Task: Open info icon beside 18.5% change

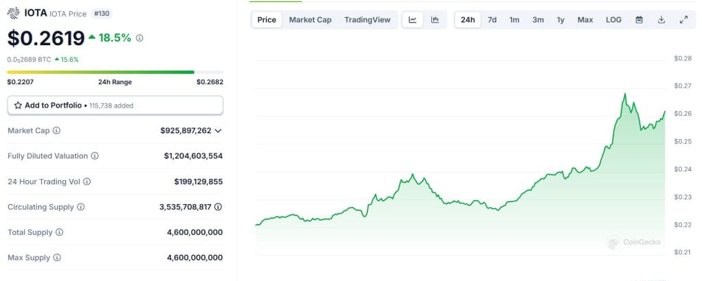Action: click(x=140, y=38)
